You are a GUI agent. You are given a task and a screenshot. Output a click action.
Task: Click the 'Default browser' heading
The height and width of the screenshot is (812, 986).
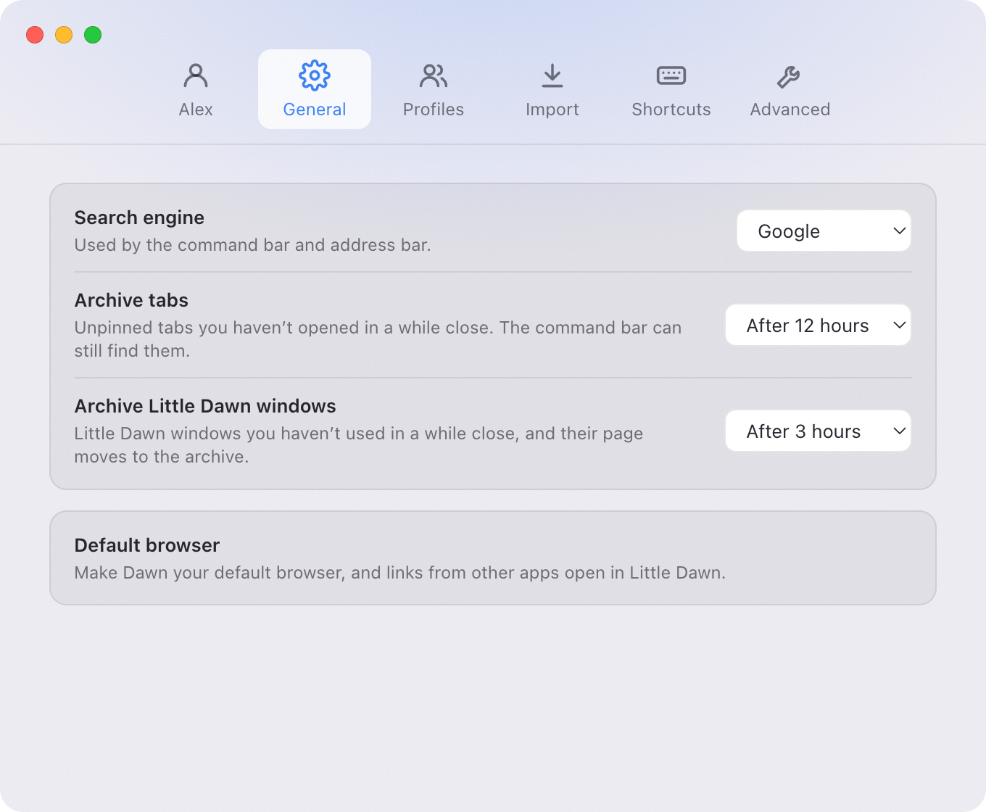(x=147, y=545)
